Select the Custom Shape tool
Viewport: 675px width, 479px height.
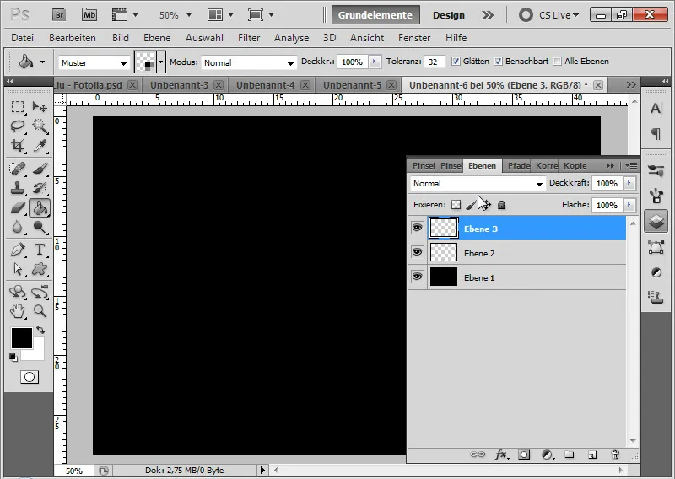click(40, 269)
